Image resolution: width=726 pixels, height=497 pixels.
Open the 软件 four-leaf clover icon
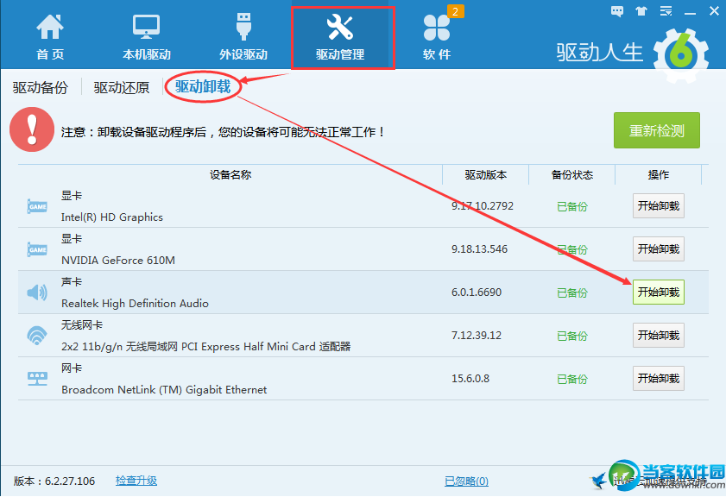pyautogui.click(x=437, y=28)
